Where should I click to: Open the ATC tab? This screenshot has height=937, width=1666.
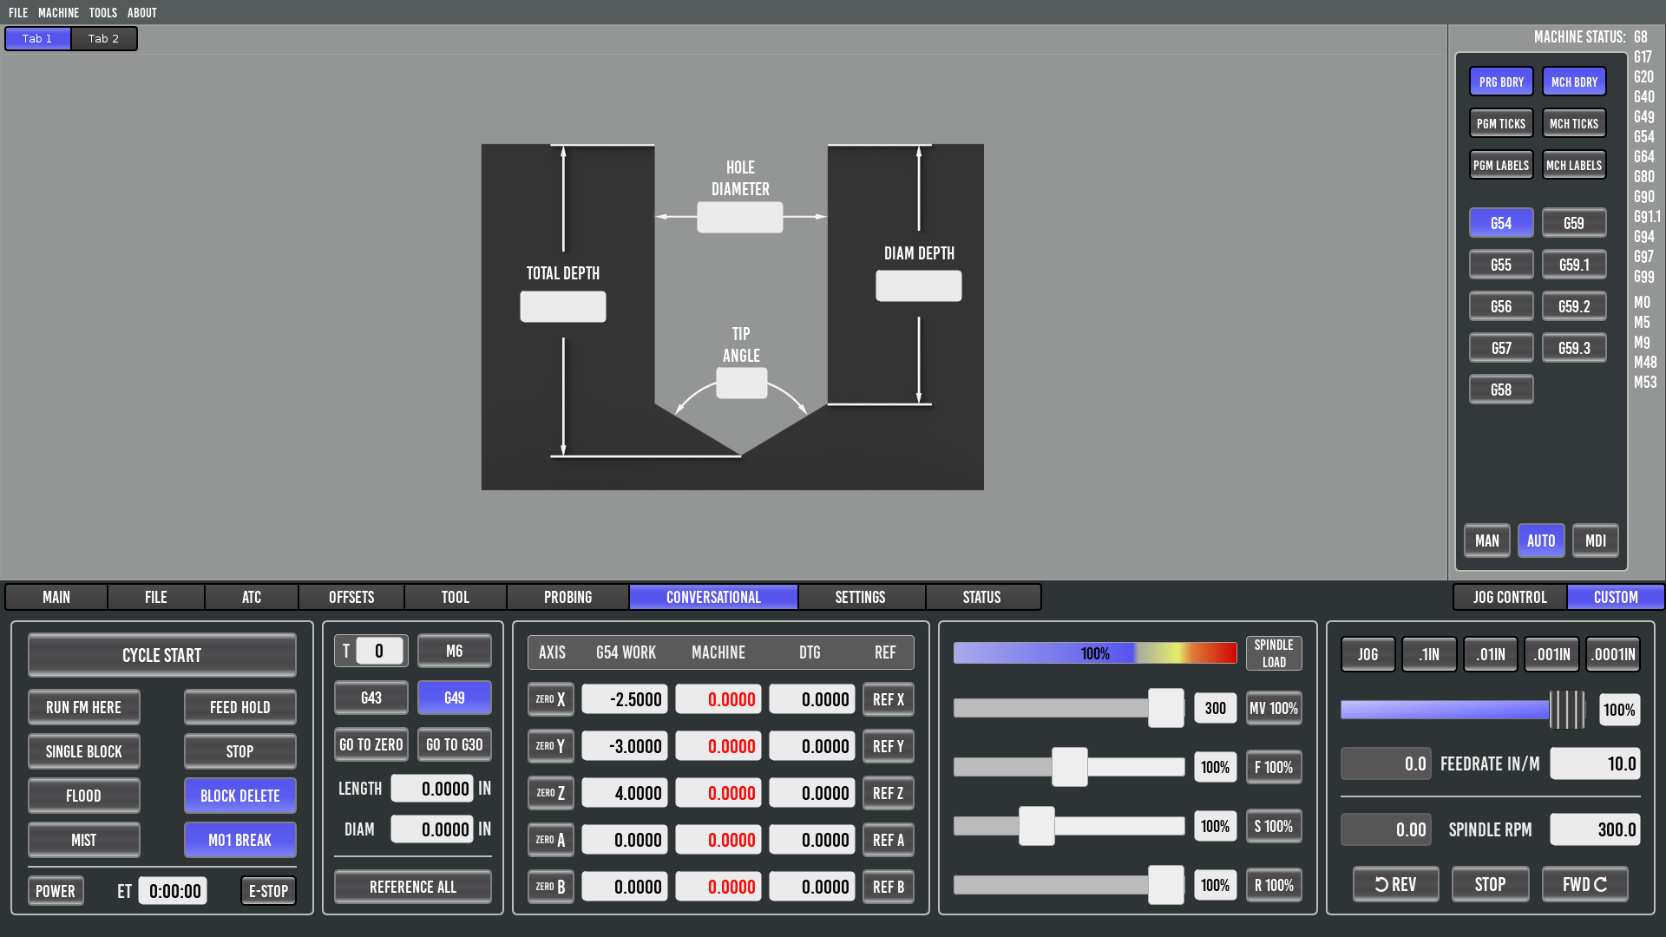coord(252,597)
